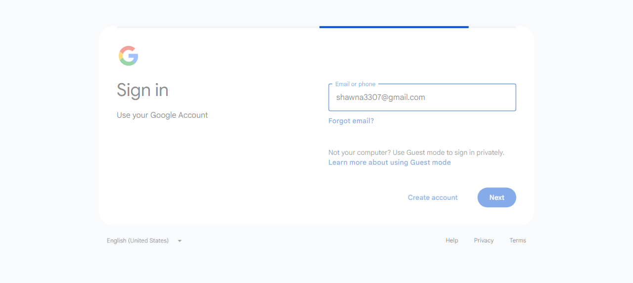This screenshot has width=633, height=283.
Task: Open the English (United States) language menu
Action: pos(144,240)
